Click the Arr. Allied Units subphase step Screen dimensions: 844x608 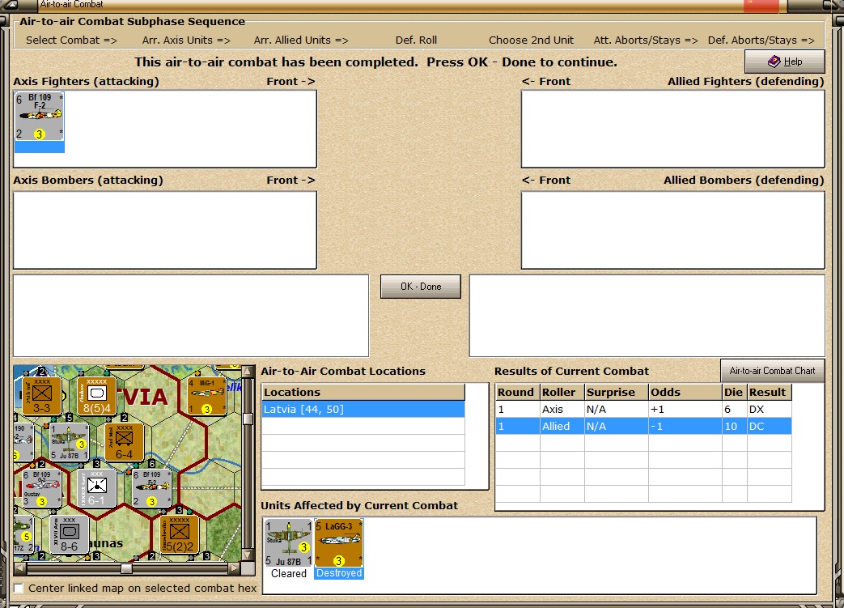pyautogui.click(x=301, y=40)
